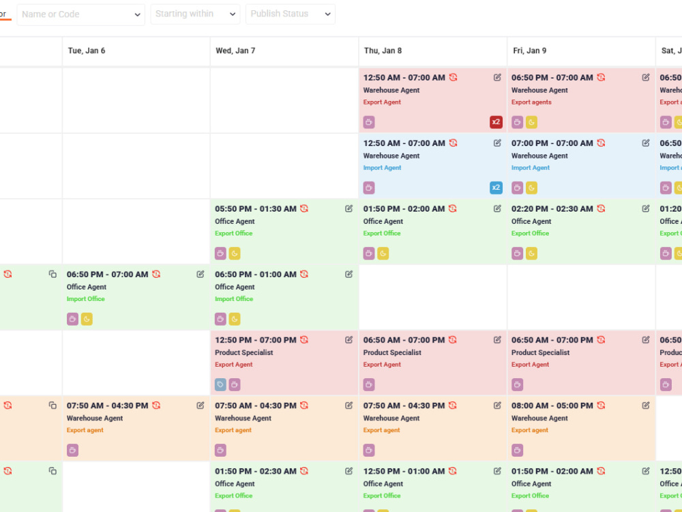Edit Wed Jan 7 07:50 AM Warehouse Agent shift
The width and height of the screenshot is (682, 512).
click(x=349, y=406)
